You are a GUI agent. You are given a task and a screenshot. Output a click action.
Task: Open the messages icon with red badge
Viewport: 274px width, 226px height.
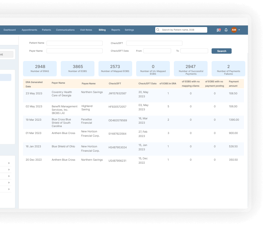(x=219, y=30)
